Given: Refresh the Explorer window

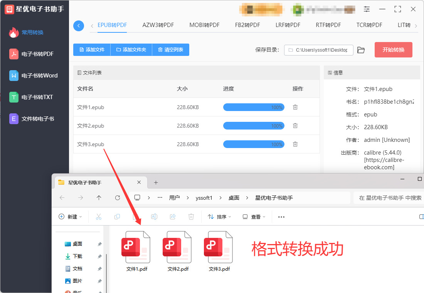Looking at the screenshot, I should click(x=117, y=198).
